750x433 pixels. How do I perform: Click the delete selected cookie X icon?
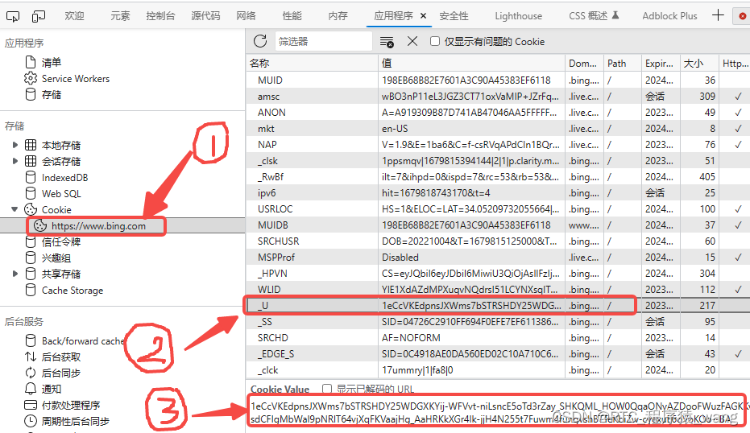tap(412, 41)
